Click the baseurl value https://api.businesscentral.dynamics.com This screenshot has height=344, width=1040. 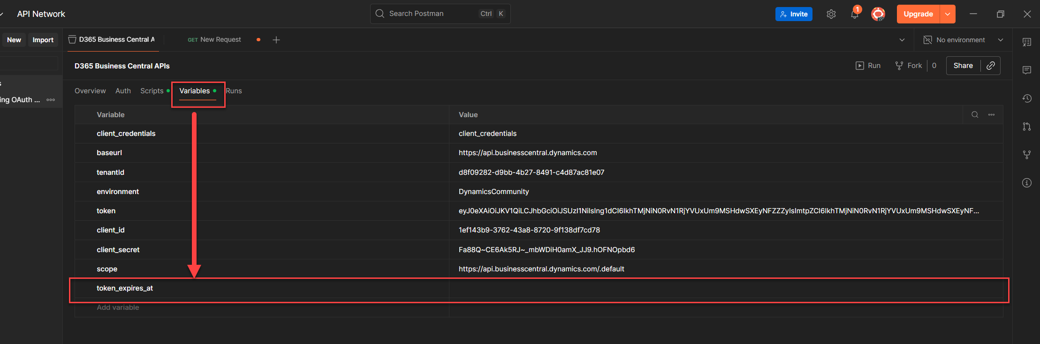(528, 153)
